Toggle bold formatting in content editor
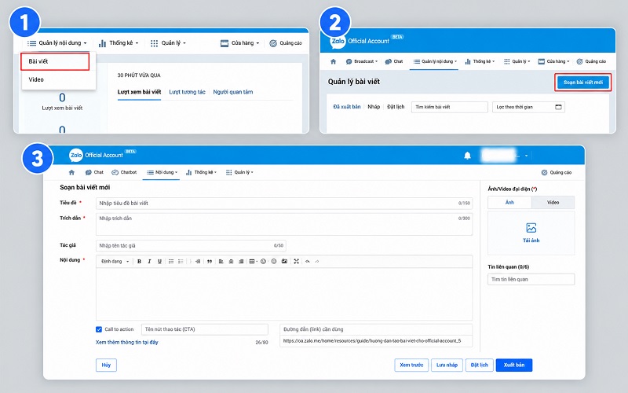This screenshot has width=628, height=393. pyautogui.click(x=139, y=262)
